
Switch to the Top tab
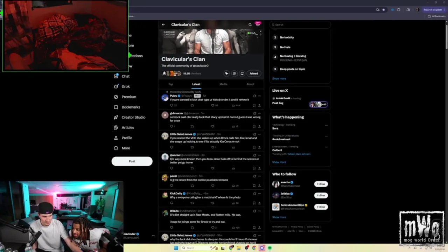point(170,84)
